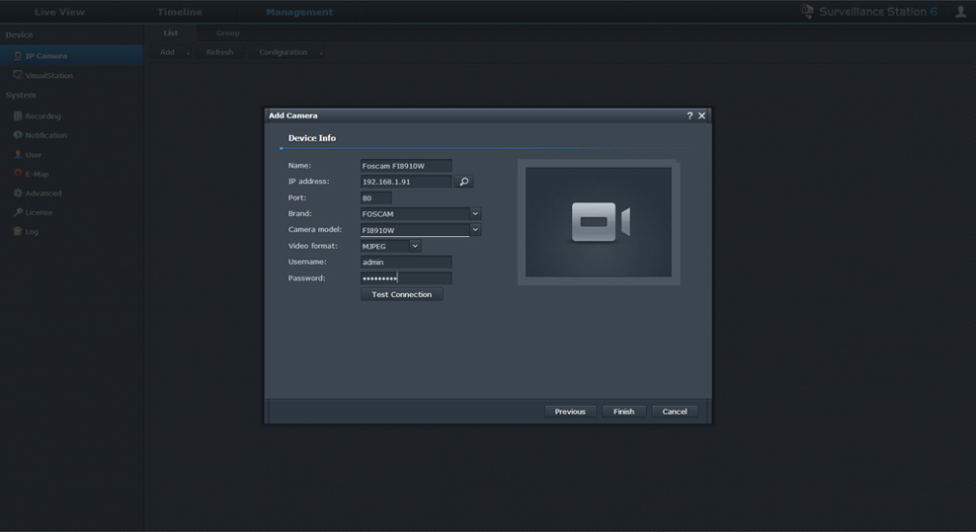Click the IP address search magnifier icon
The height and width of the screenshot is (532, 976).
[464, 181]
